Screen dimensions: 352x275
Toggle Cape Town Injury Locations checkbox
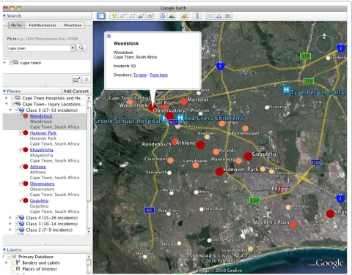[x=13, y=104]
